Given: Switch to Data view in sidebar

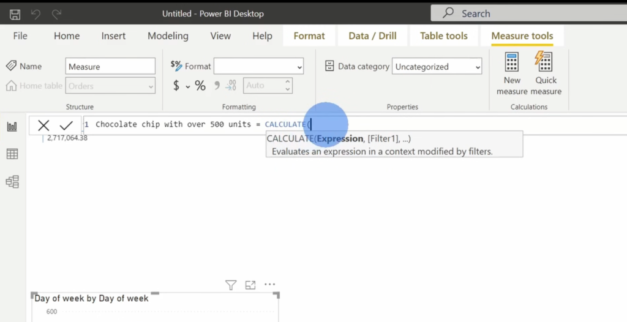Looking at the screenshot, I should coord(12,154).
